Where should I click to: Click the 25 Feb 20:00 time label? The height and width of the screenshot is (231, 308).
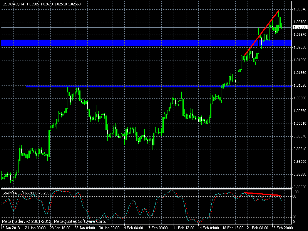(x=282, y=228)
